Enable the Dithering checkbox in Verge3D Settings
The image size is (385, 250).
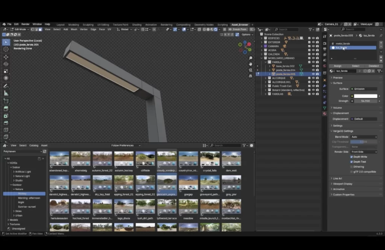(352, 167)
